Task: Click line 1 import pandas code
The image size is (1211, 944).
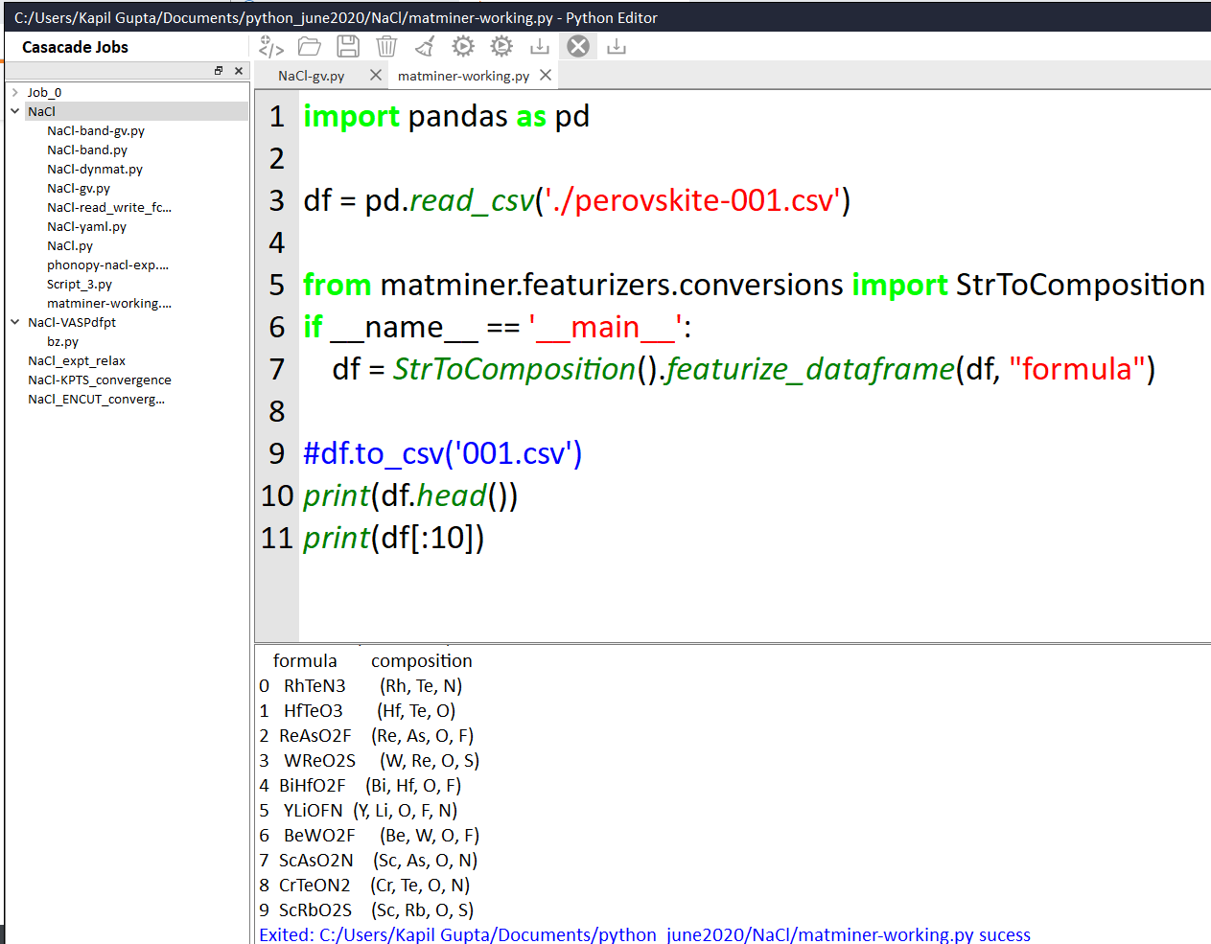Action: coord(446,116)
